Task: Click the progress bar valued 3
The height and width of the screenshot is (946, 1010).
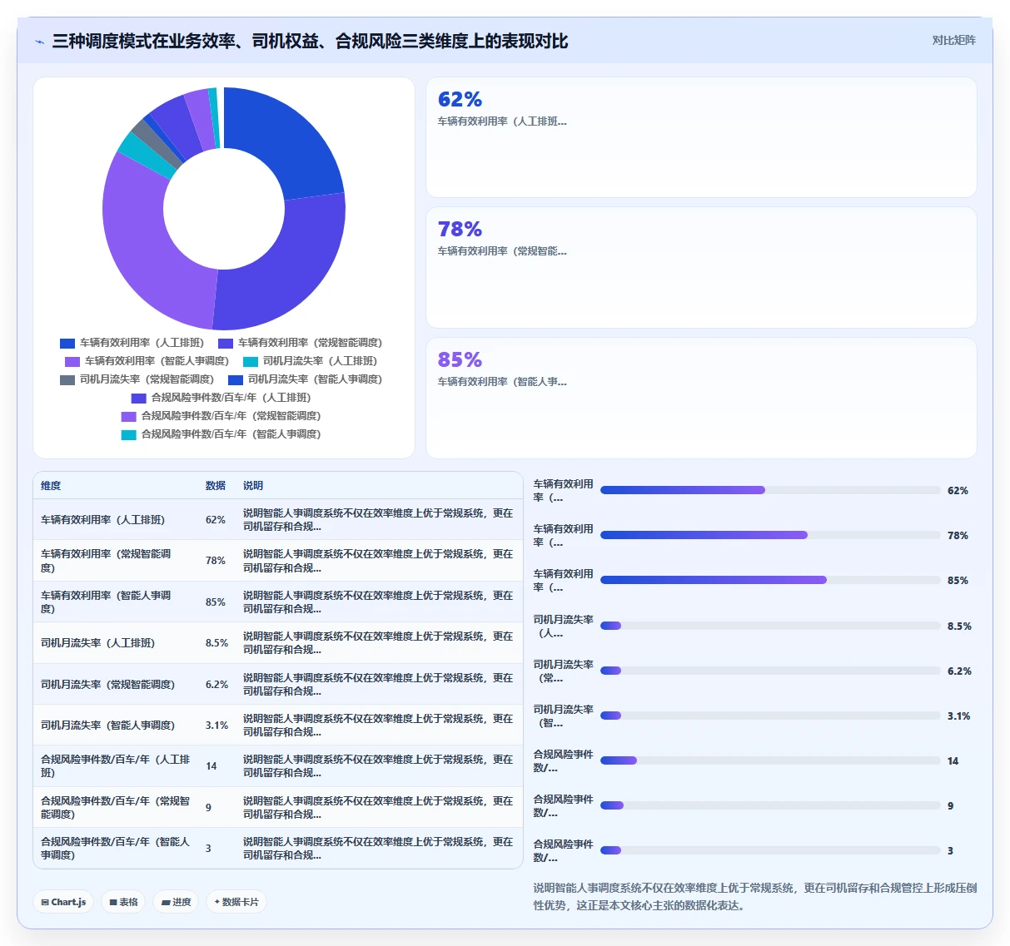Action: coord(770,850)
